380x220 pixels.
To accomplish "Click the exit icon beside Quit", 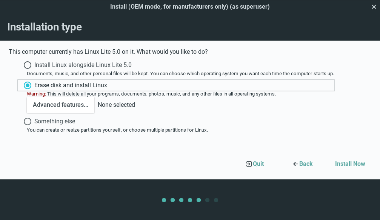I will tap(249, 164).
